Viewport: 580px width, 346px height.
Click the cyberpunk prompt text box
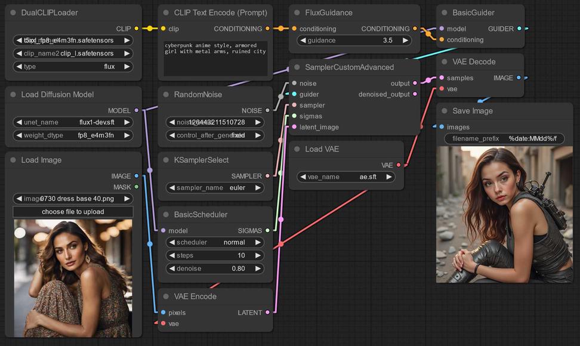point(215,58)
